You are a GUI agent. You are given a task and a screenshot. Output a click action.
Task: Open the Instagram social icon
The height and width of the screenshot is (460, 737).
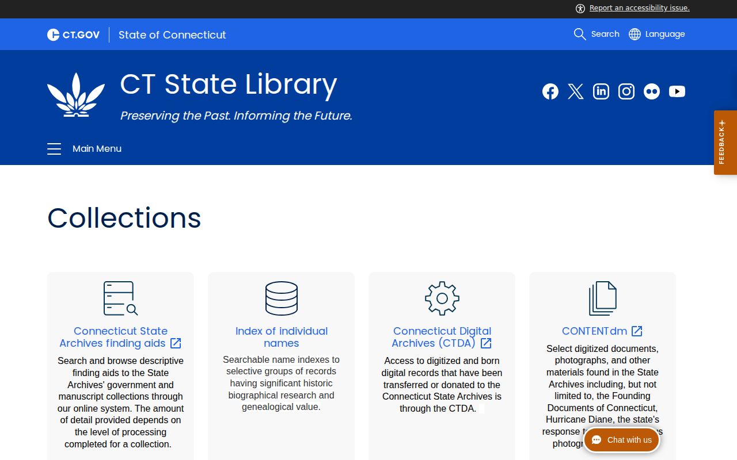click(626, 91)
